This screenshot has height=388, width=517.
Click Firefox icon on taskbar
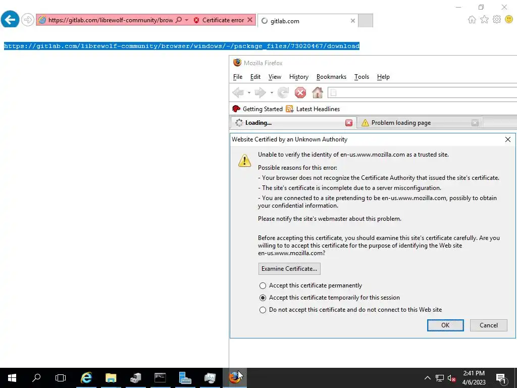(234, 378)
